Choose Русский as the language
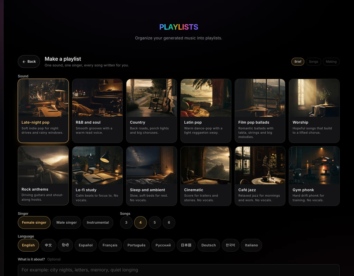Viewport: 354px width, 276px height. [163, 245]
